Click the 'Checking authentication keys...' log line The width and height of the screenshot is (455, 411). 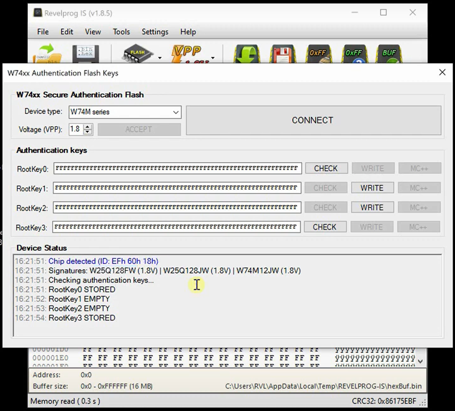tap(101, 280)
